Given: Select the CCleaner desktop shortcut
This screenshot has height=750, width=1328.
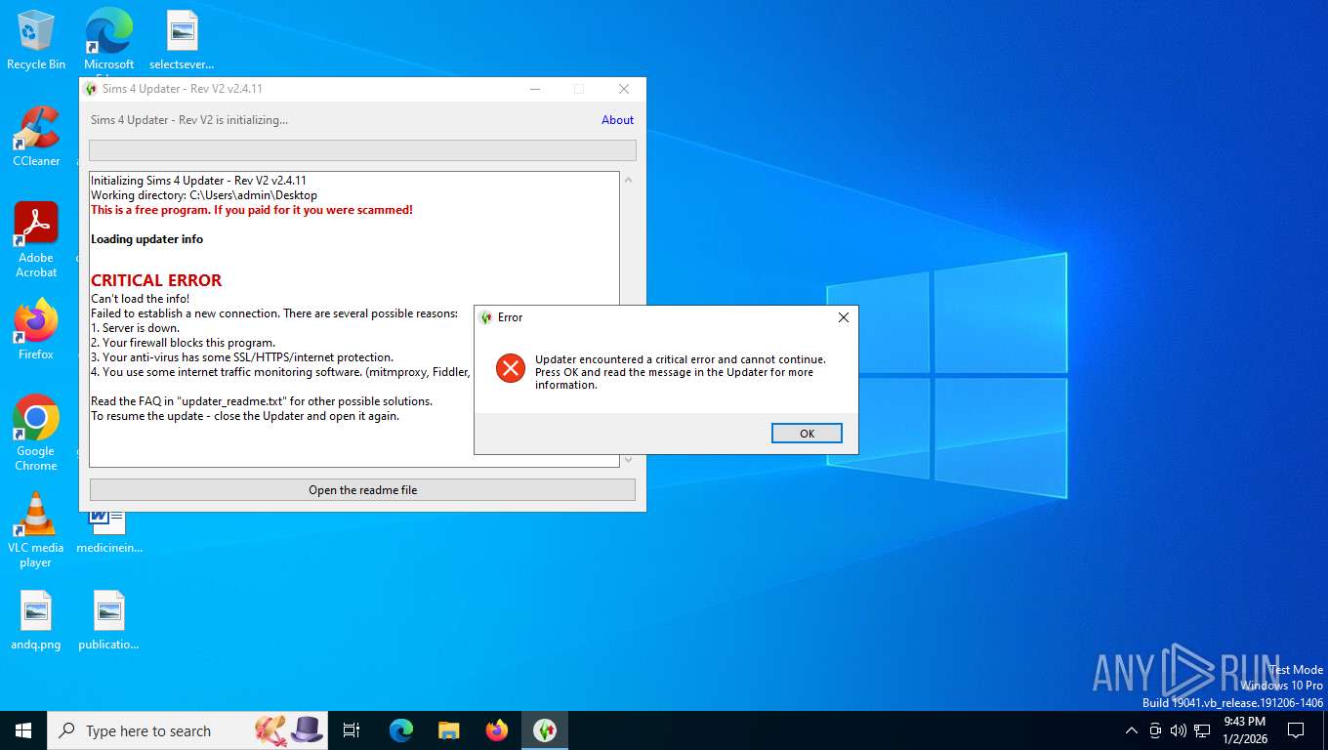Looking at the screenshot, I should pos(36,137).
